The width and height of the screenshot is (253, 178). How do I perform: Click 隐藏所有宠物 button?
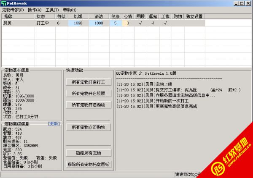89,153
